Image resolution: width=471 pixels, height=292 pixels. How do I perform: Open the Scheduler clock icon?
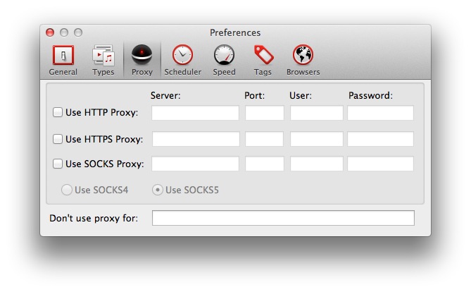point(182,56)
